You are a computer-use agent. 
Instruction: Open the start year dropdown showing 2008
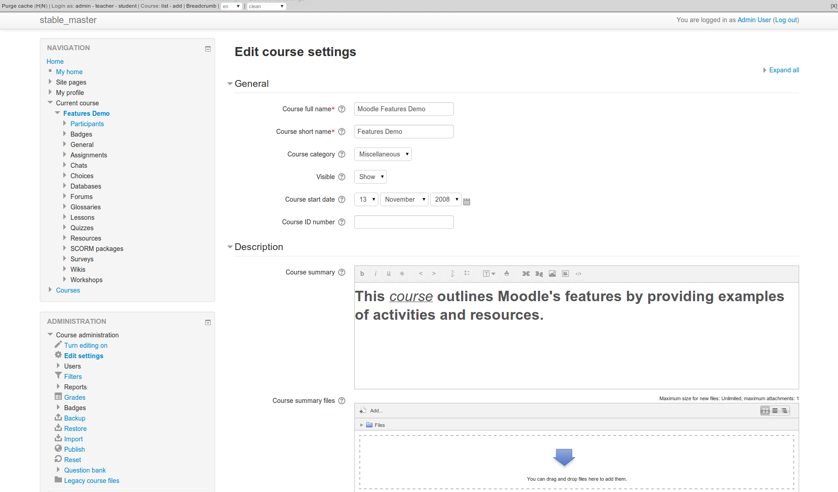pos(446,199)
